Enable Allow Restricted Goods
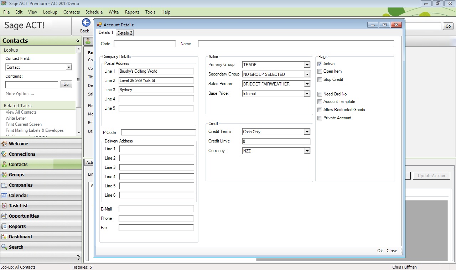The height and width of the screenshot is (270, 456). pos(320,110)
